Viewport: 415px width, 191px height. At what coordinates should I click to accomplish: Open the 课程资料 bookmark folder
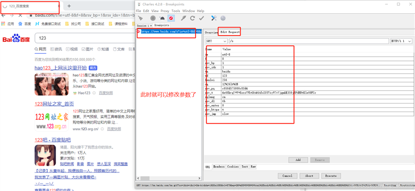pos(118,24)
